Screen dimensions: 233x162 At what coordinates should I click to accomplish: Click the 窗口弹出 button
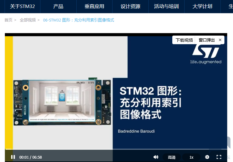click(x=207, y=40)
